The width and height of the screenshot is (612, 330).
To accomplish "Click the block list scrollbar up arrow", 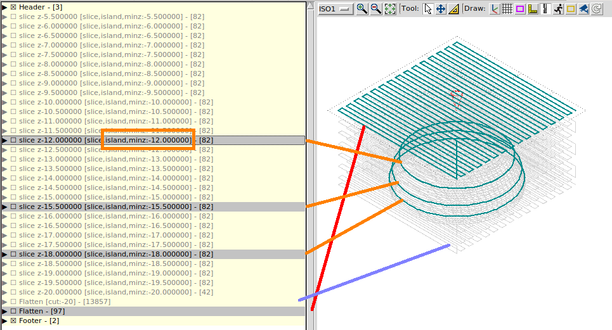I will 311,6.
